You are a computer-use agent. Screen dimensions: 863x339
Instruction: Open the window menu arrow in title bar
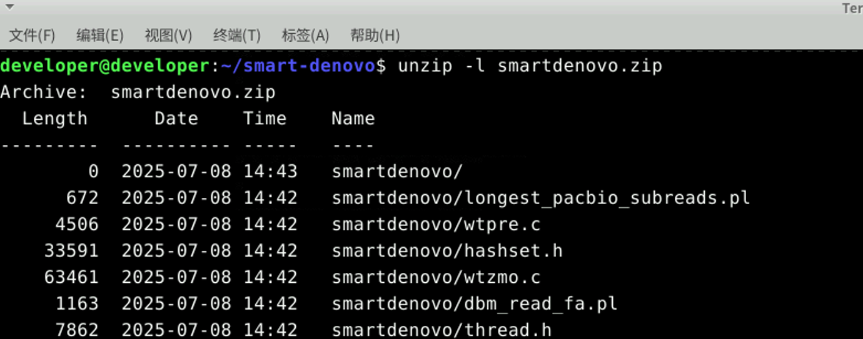[9, 7]
